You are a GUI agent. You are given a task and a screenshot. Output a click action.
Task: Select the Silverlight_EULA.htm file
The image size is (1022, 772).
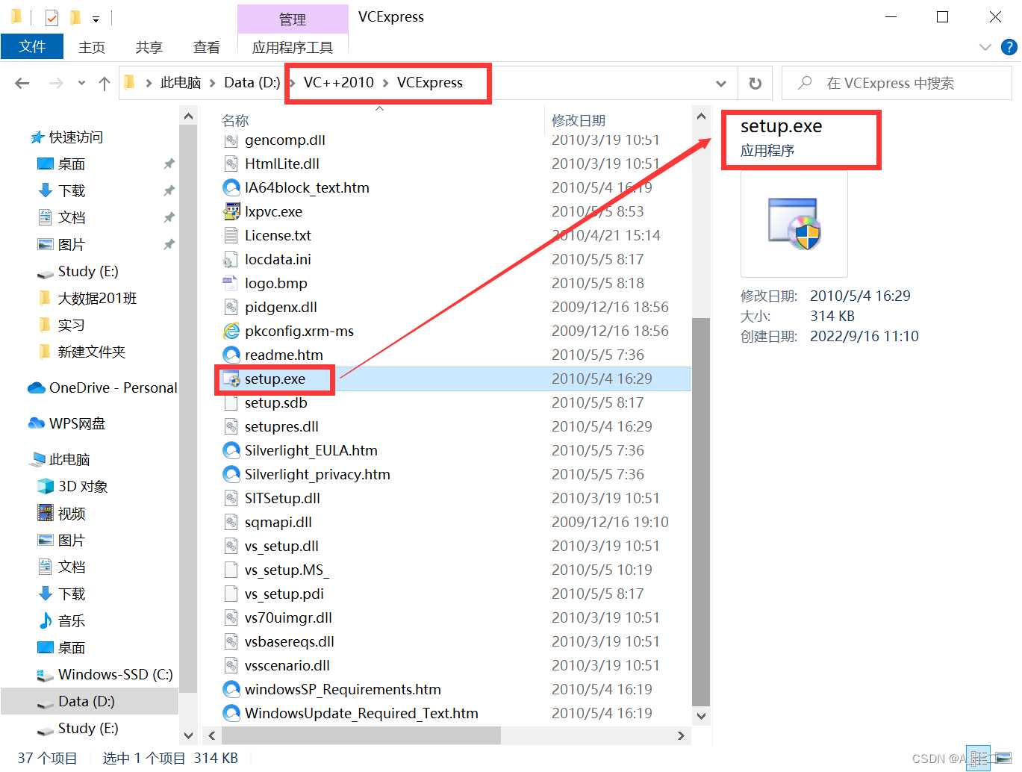click(x=311, y=450)
